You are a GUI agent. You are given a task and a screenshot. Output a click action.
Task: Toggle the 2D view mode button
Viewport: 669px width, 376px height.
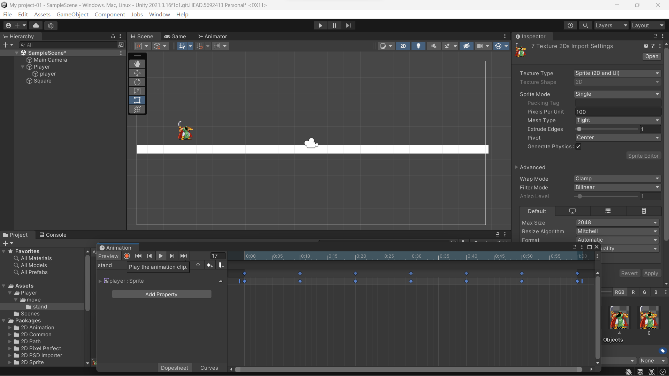(x=403, y=46)
